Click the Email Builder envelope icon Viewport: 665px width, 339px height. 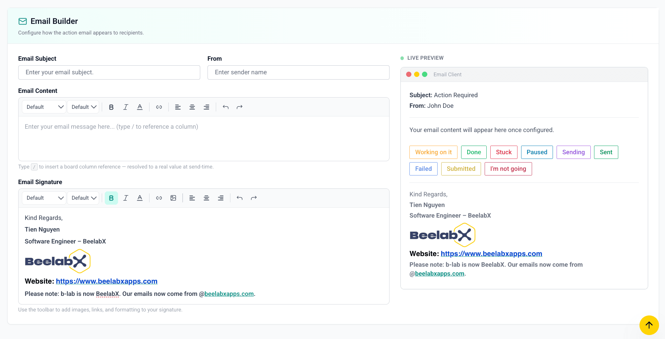click(23, 21)
